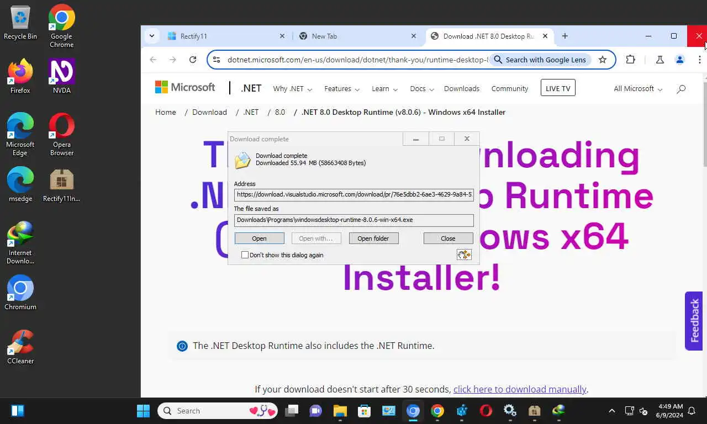Open the Chrome Labs flask icon
The width and height of the screenshot is (707, 424).
point(659,60)
